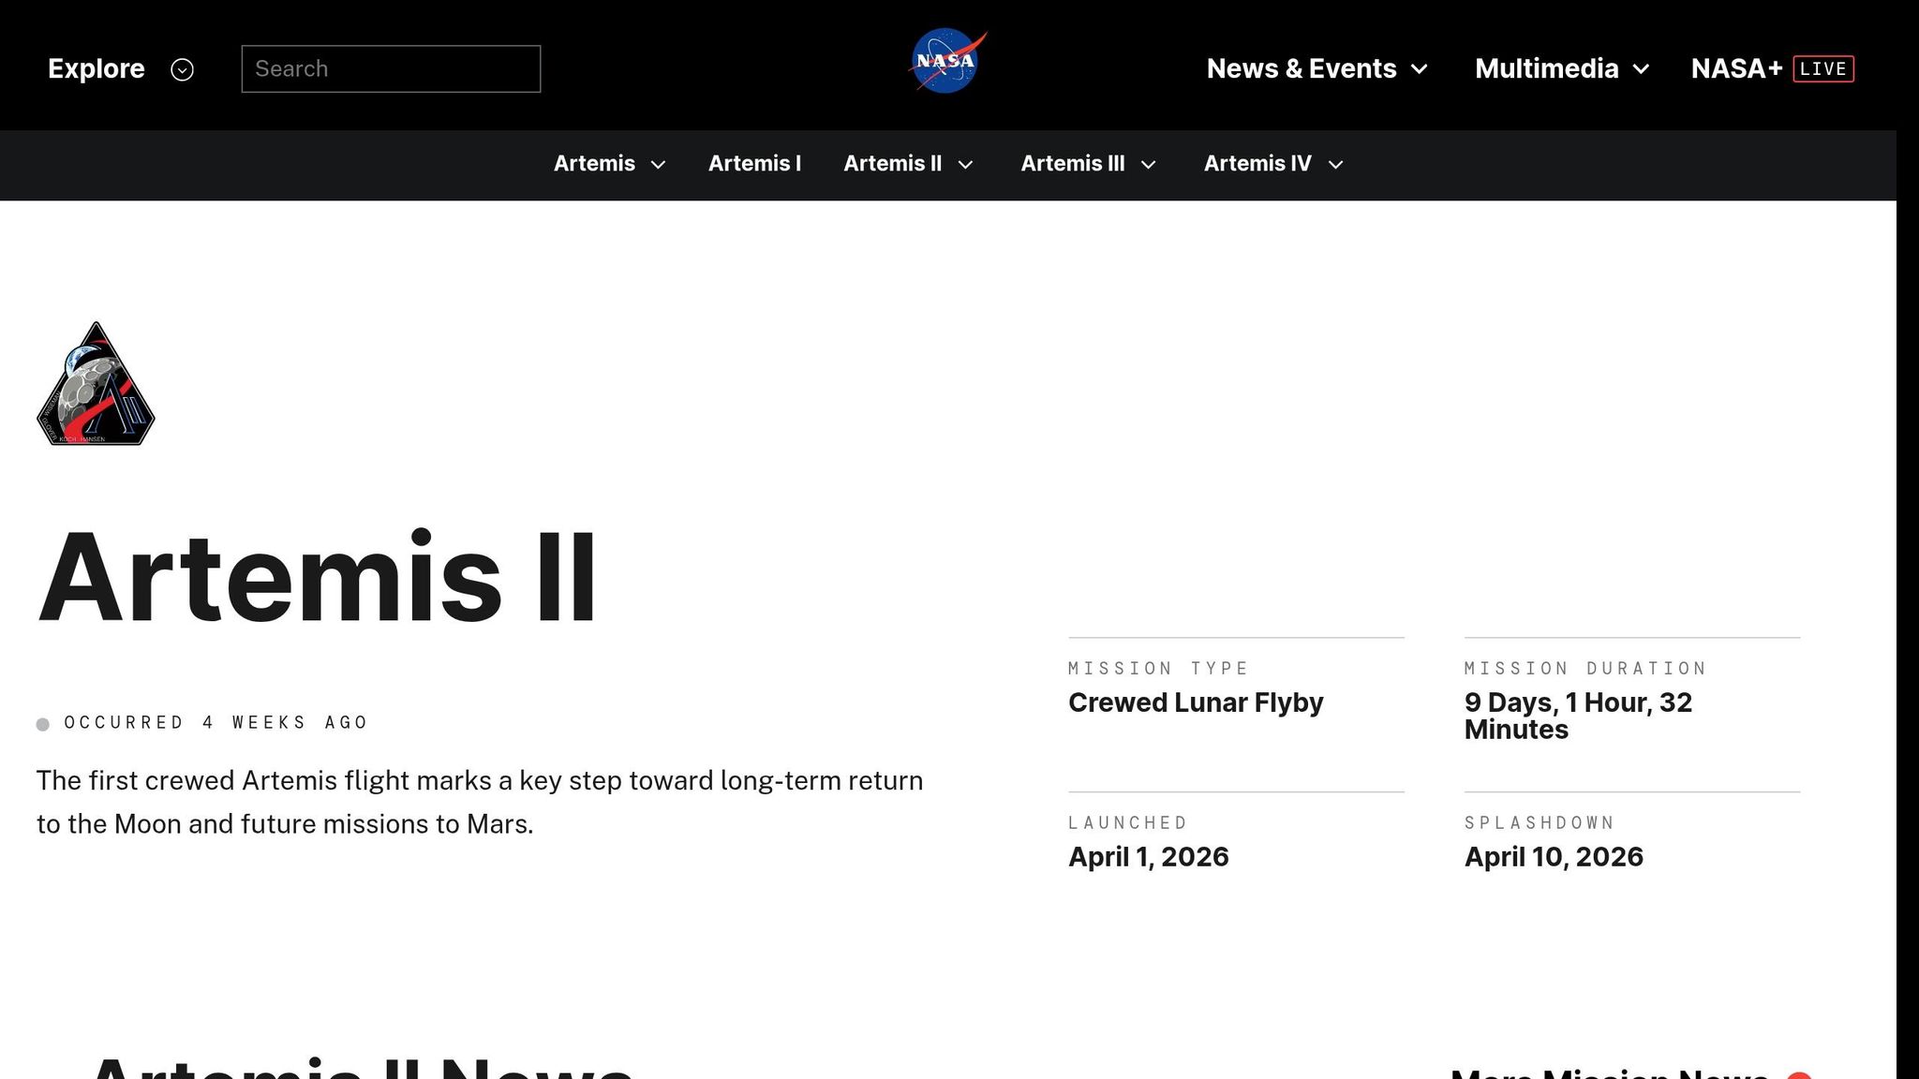Click the chevron beside Multimedia
The width and height of the screenshot is (1919, 1079).
1641,69
